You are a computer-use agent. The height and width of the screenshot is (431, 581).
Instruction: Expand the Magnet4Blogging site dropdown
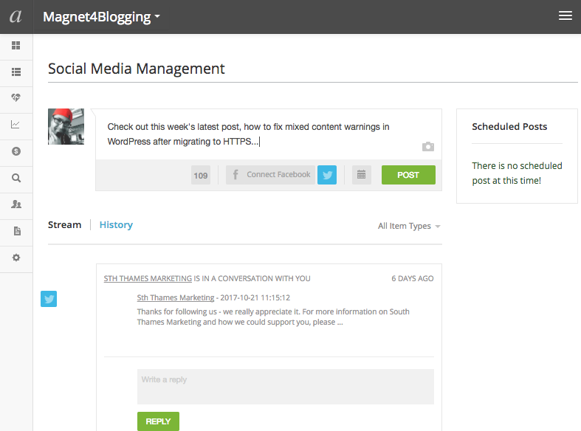(x=101, y=17)
